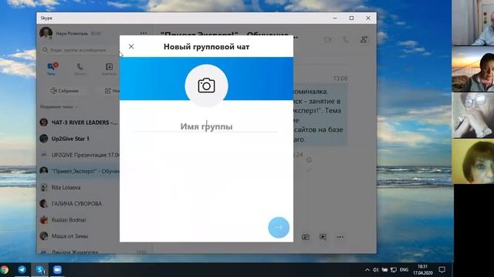Minimize the Skype window
Image resolution: width=494 pixels, height=277 pixels.
click(x=335, y=18)
